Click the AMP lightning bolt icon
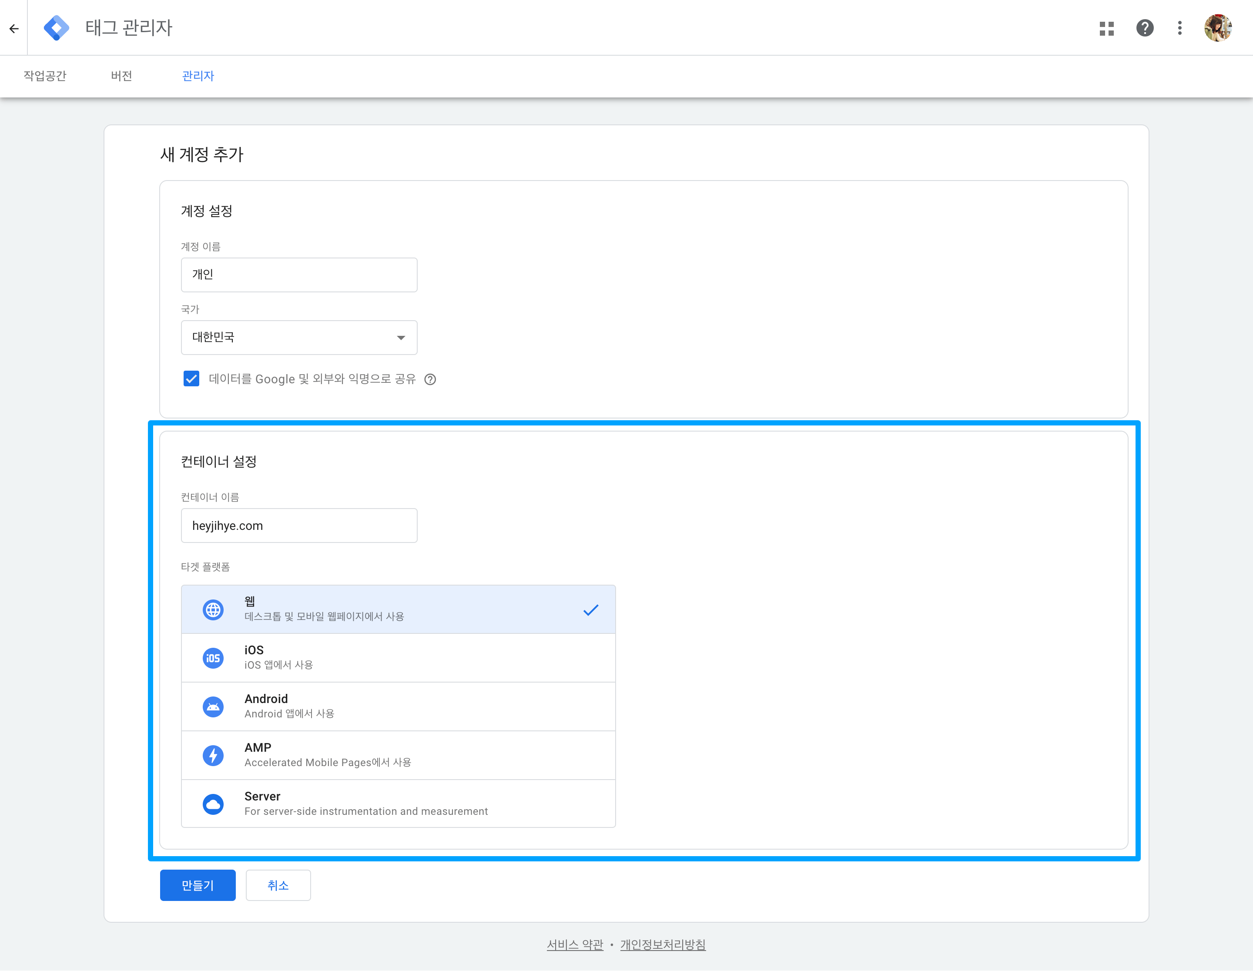 [213, 755]
